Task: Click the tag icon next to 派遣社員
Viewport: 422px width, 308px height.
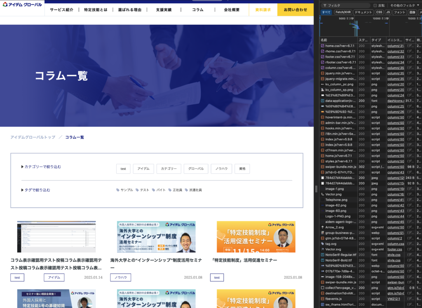Action: click(x=186, y=190)
